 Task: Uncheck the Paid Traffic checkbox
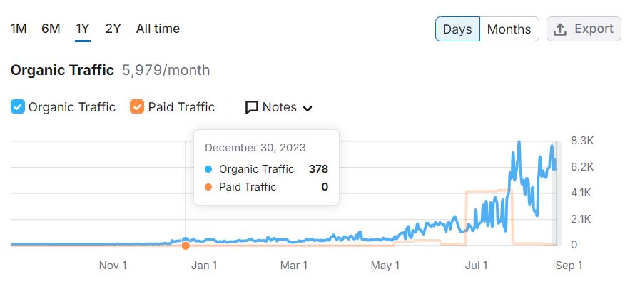click(137, 107)
